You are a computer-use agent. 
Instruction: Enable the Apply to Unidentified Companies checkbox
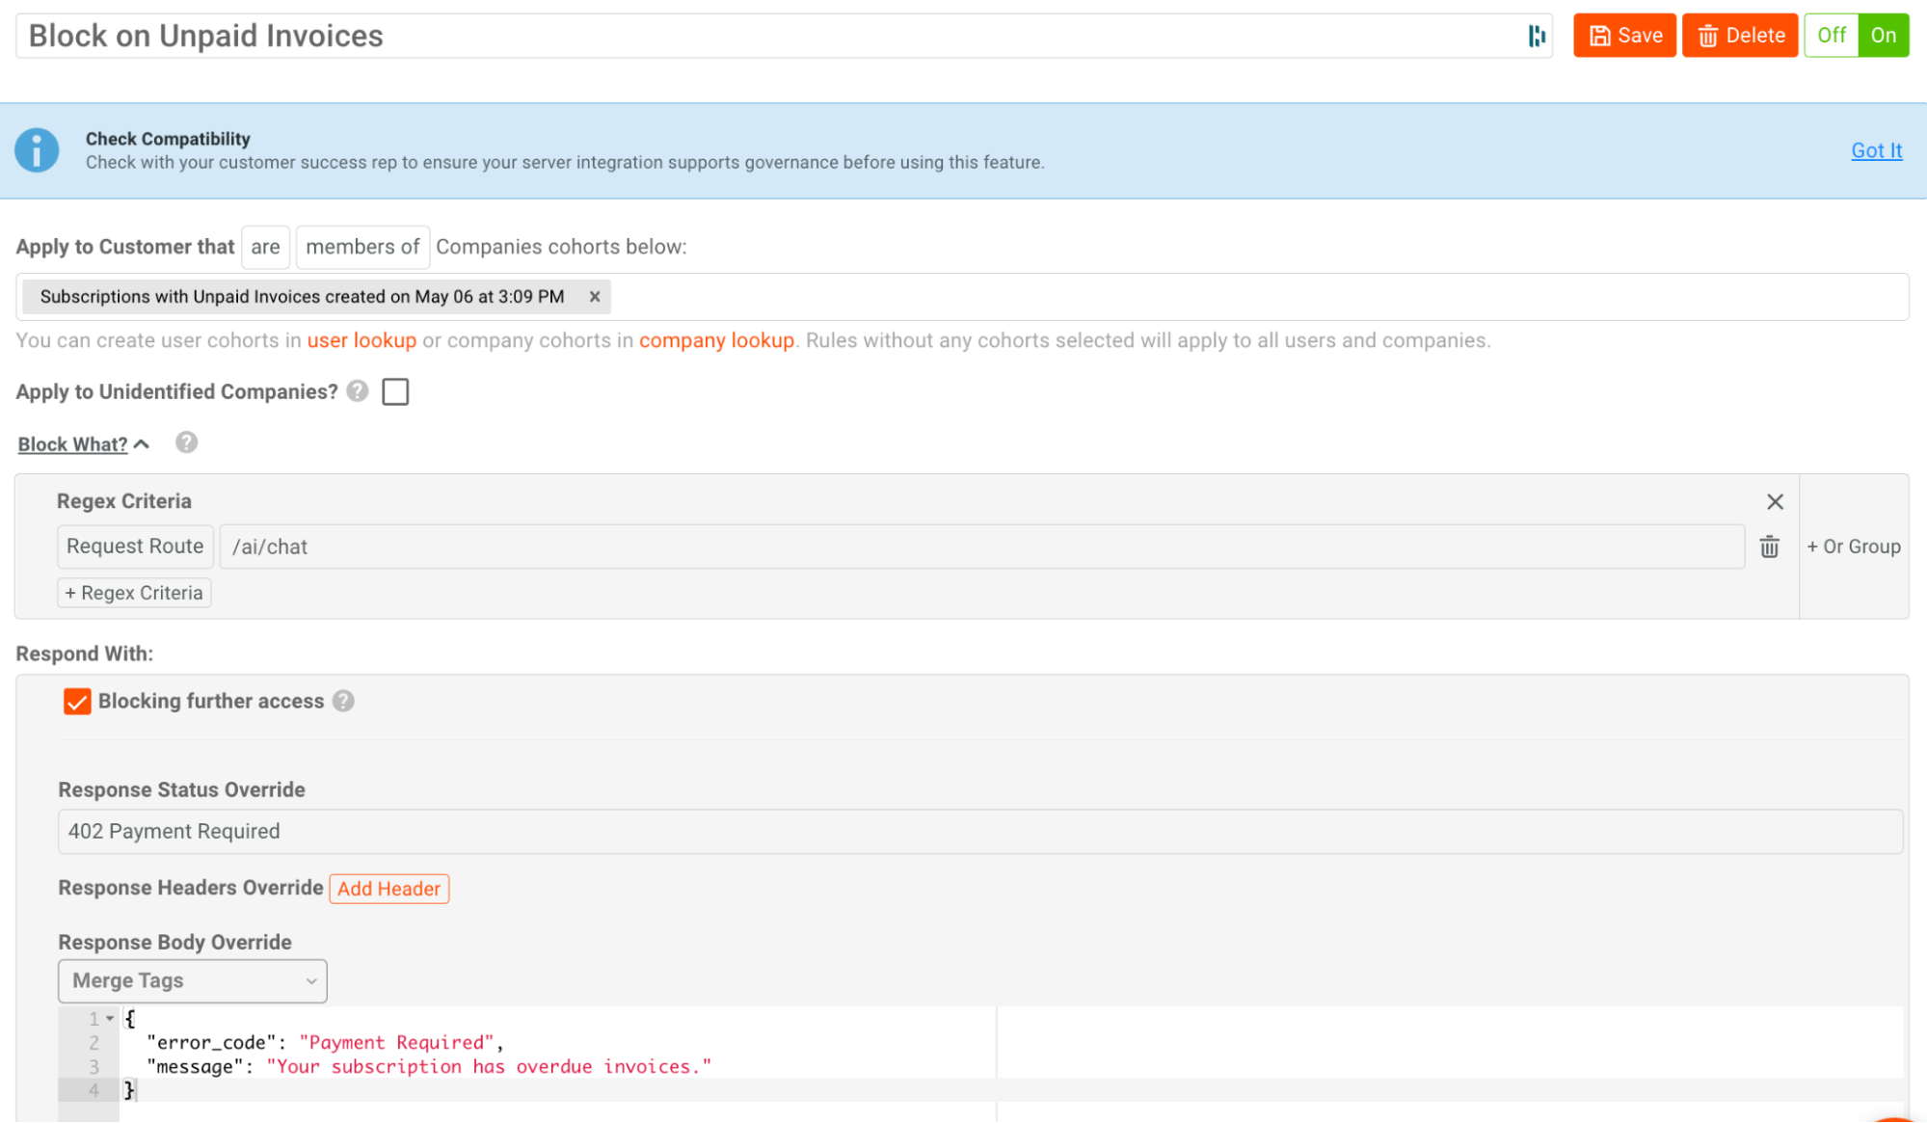point(395,391)
